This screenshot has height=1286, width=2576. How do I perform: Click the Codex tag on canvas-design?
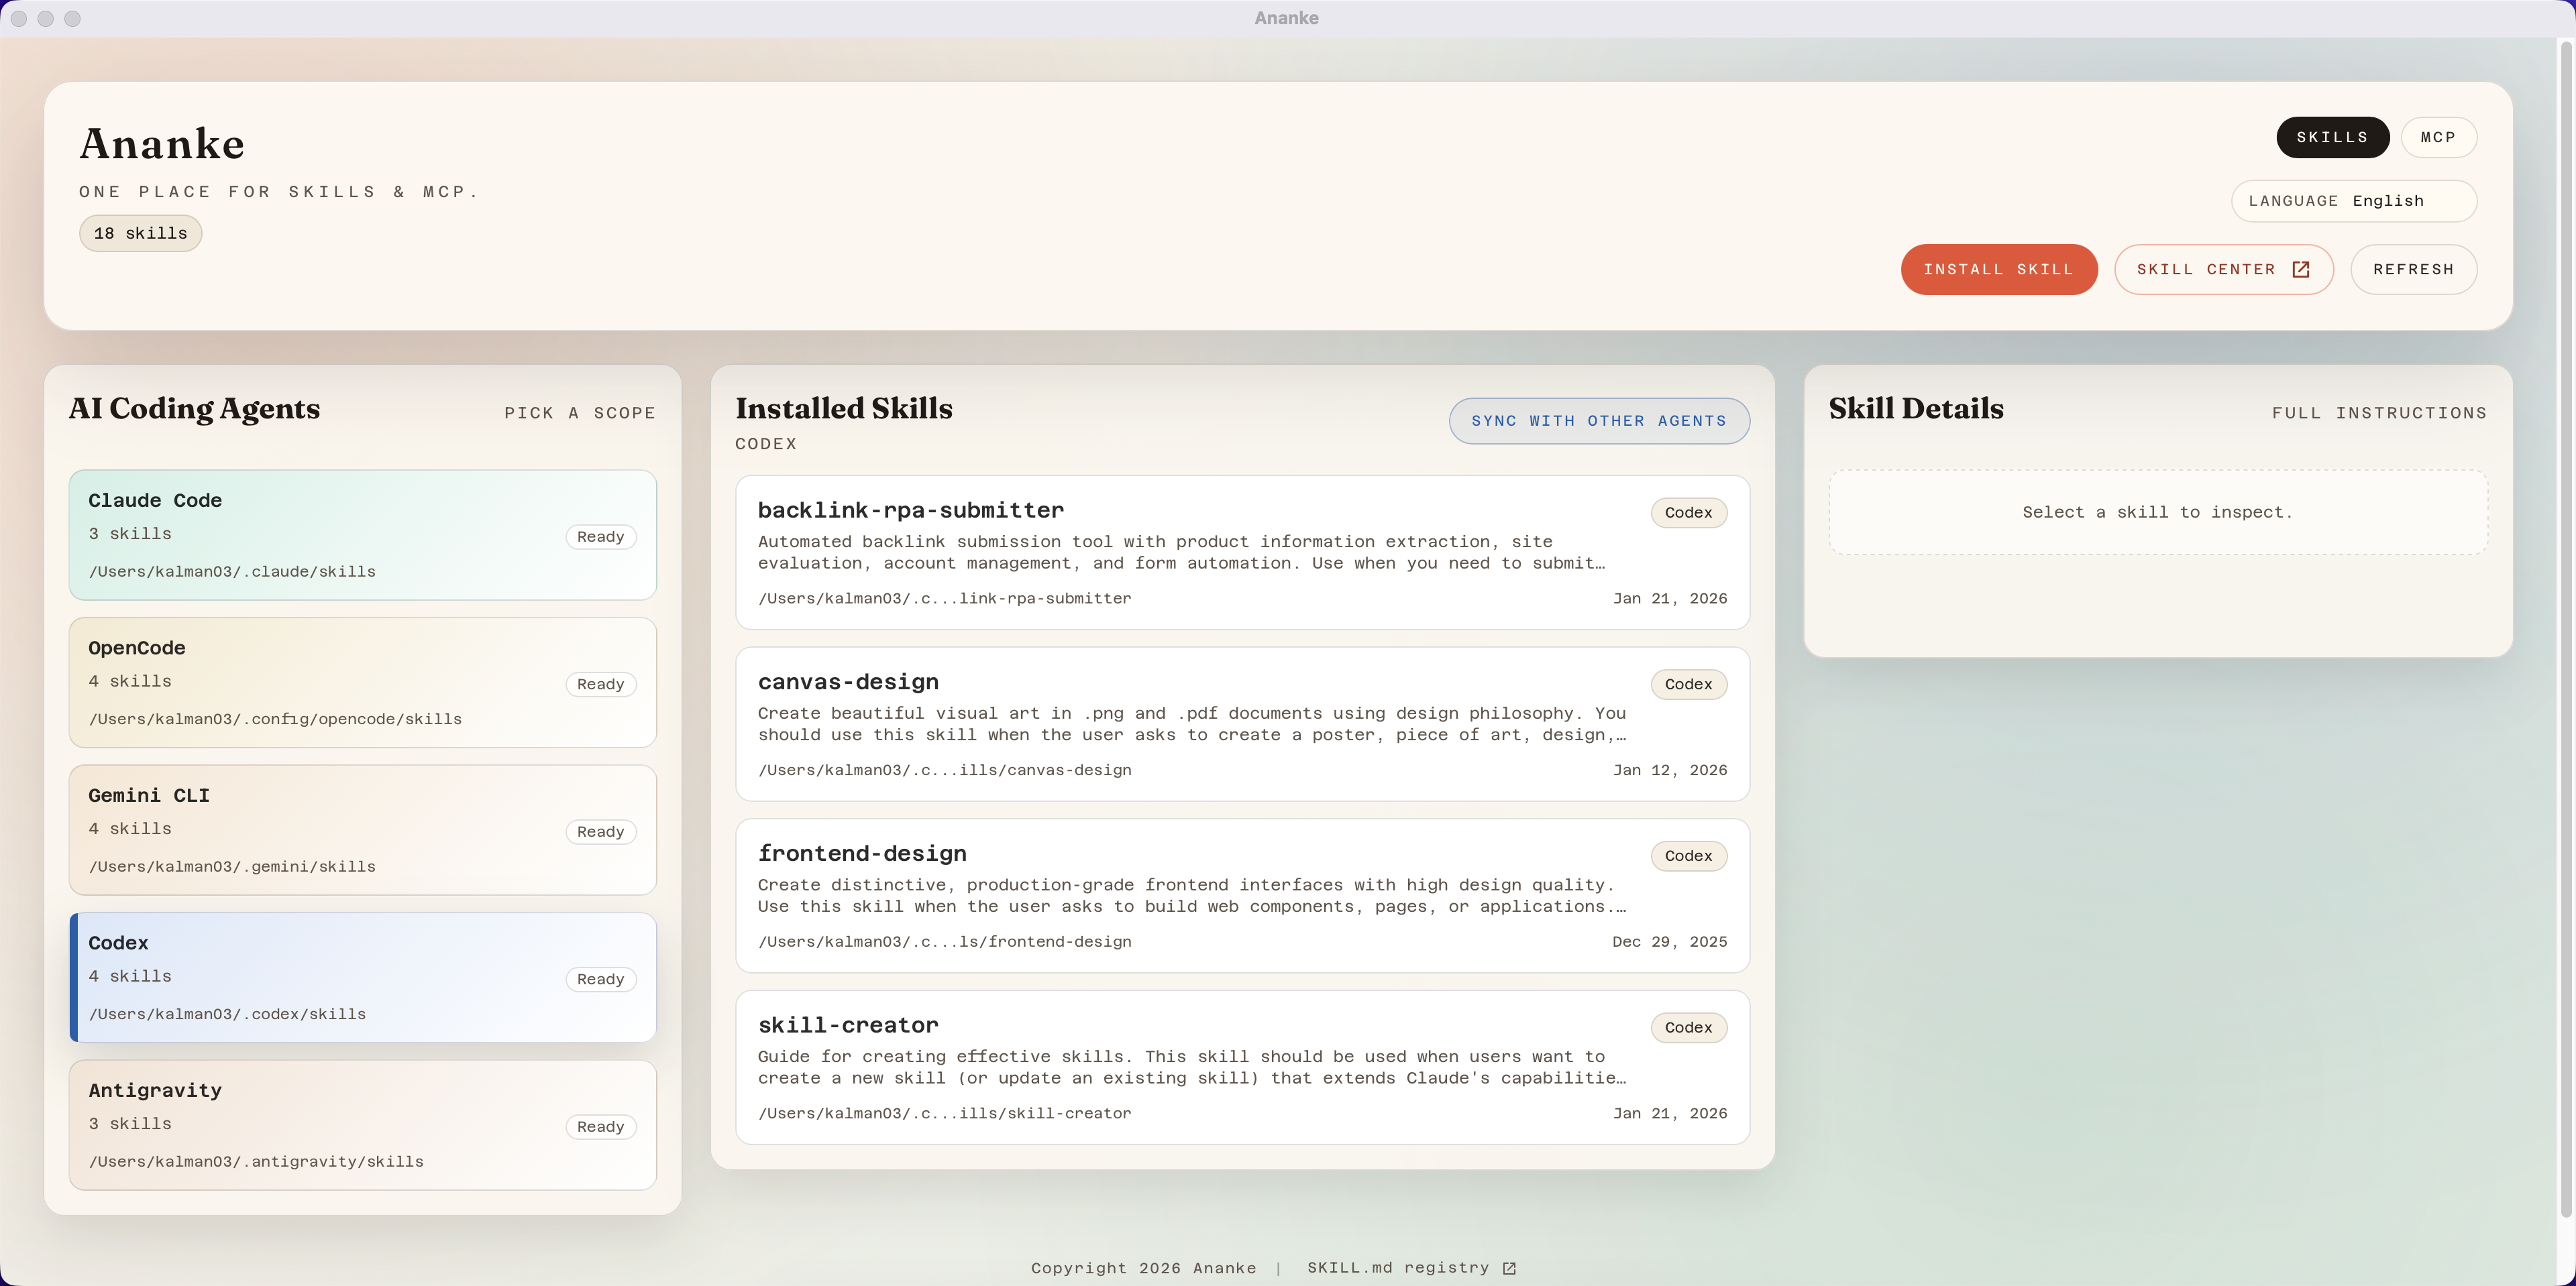[1687, 685]
